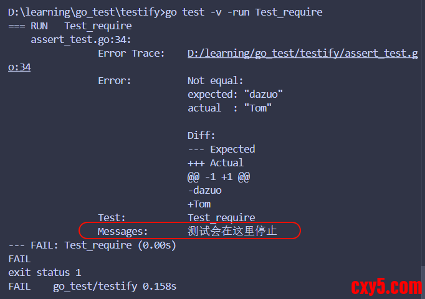
Task: Click the added "+Tom" diff line
Action: pyautogui.click(x=199, y=204)
